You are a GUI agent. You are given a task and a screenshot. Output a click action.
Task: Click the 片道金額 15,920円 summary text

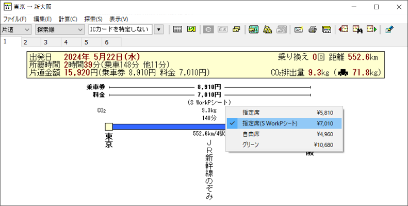click(x=119, y=72)
